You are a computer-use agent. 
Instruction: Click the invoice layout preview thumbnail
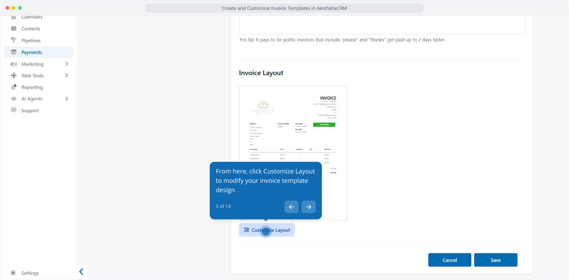[293, 124]
